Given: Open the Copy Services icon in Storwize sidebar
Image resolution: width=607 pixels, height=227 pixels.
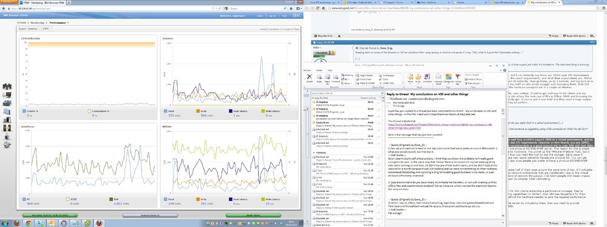Looking at the screenshot, I should click(7, 128).
